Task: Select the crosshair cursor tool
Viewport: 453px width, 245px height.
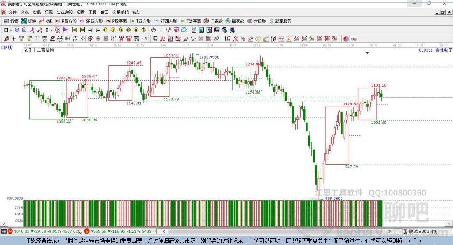Action: click(x=161, y=30)
